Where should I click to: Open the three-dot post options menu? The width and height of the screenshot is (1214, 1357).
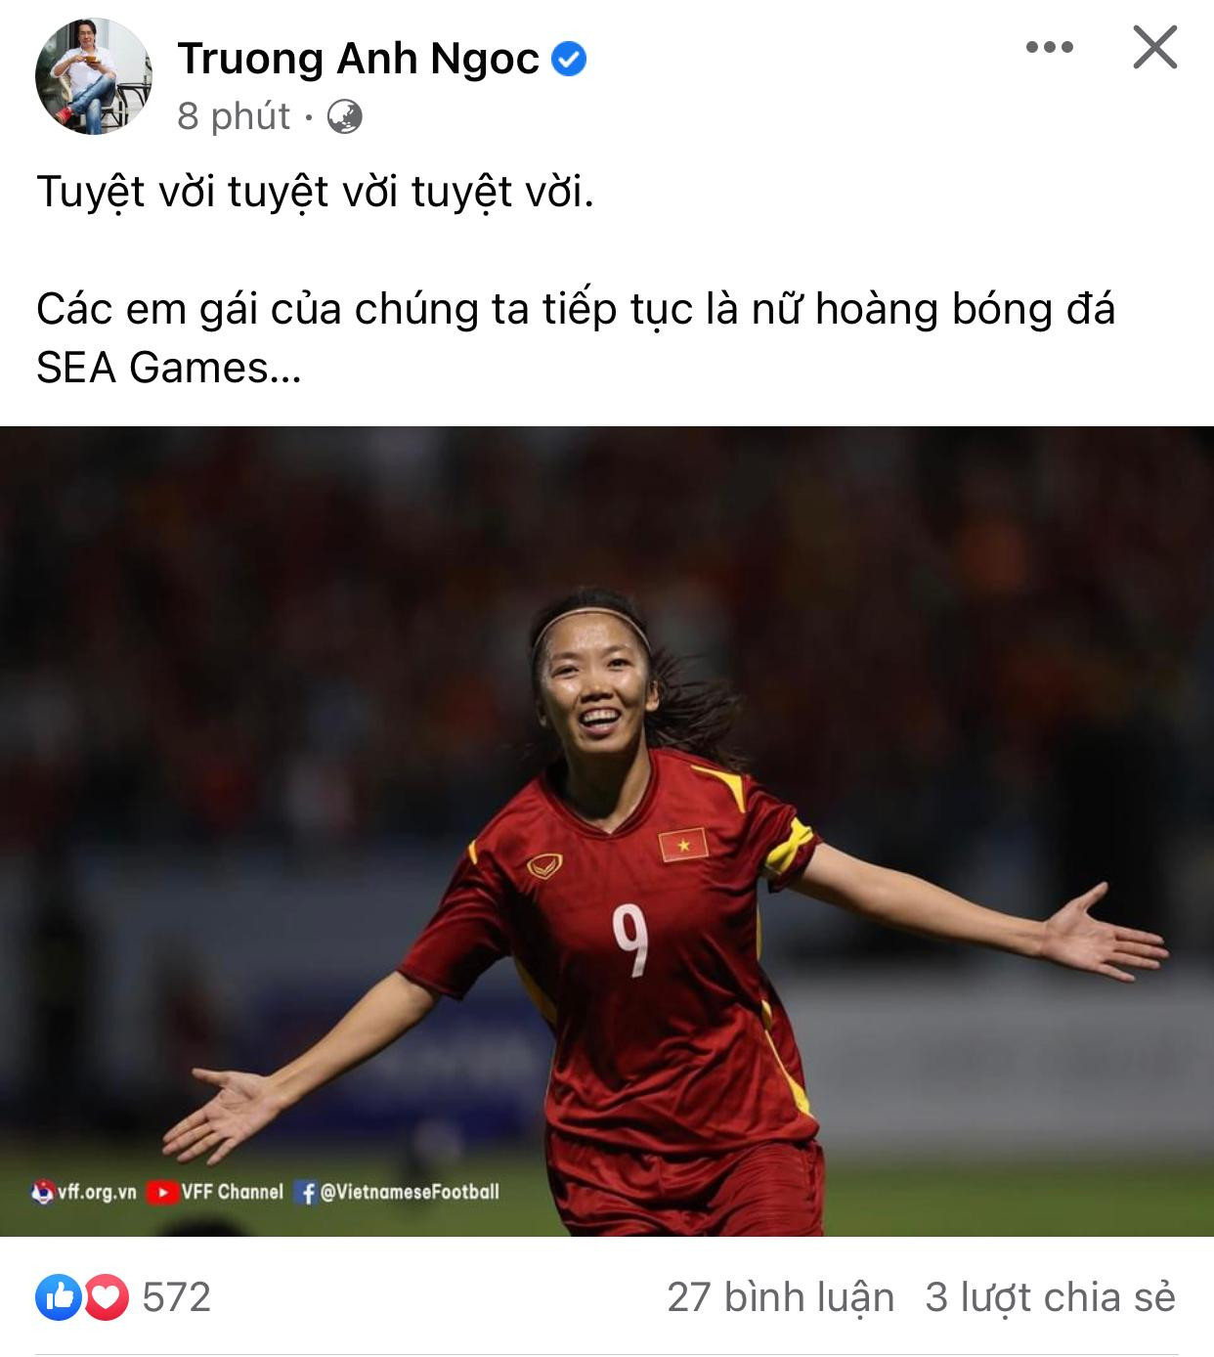(x=1050, y=47)
